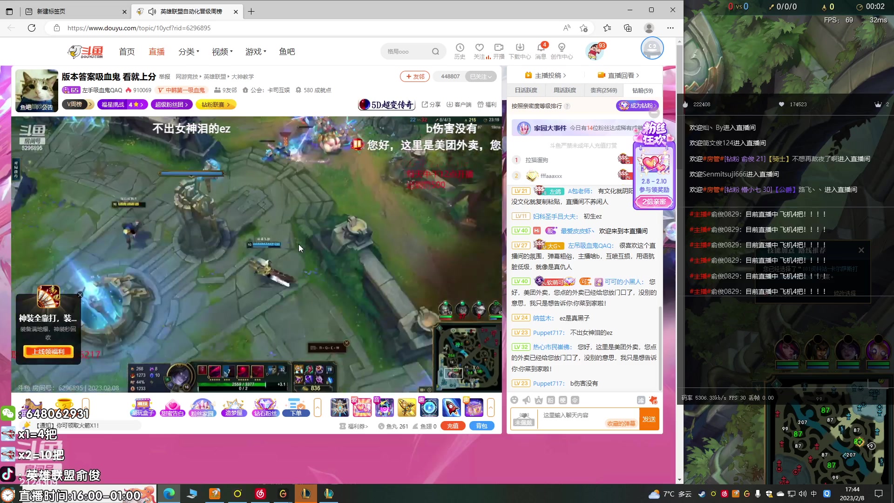Open the Edge icon in taskbar
This screenshot has height=503, width=894.
(x=169, y=494)
